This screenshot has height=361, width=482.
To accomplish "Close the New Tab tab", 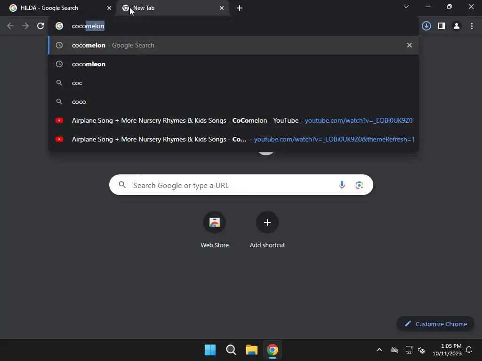I will (x=222, y=8).
